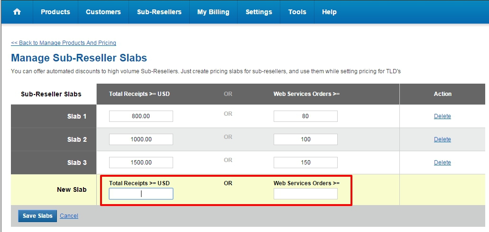Screen dimensions: 489x232
Task: Click the Save Slabs button
Action: pyautogui.click(x=37, y=216)
